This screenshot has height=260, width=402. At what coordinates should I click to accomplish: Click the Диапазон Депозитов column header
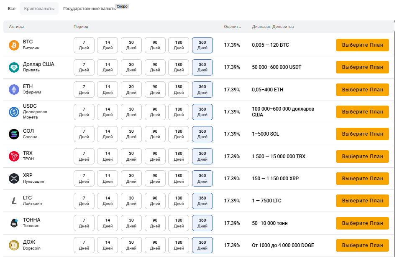(x=273, y=27)
